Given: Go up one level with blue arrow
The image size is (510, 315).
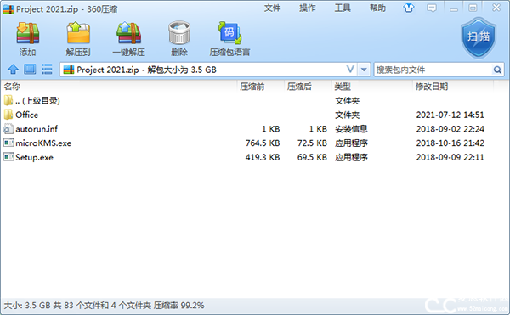Looking at the screenshot, I should point(13,69).
